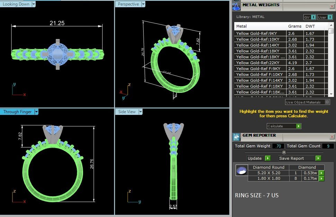Open the Through Finger viewport menu arrow
The image size is (336, 217).
[36, 112]
